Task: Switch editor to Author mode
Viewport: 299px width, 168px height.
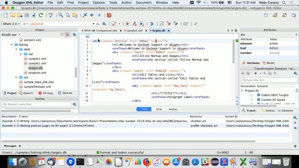Action: pyautogui.click(x=173, y=109)
